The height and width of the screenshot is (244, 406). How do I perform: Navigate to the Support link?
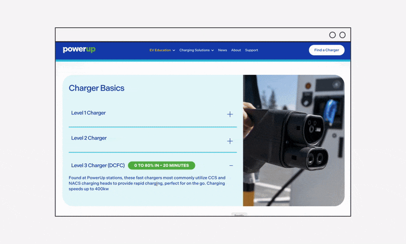251,50
